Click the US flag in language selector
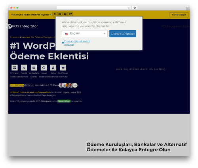 click(67, 34)
